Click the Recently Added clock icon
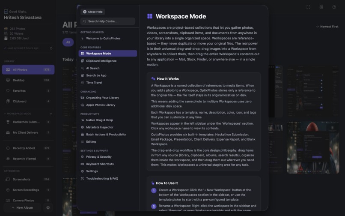The image size is (345, 216). coord(8,148)
